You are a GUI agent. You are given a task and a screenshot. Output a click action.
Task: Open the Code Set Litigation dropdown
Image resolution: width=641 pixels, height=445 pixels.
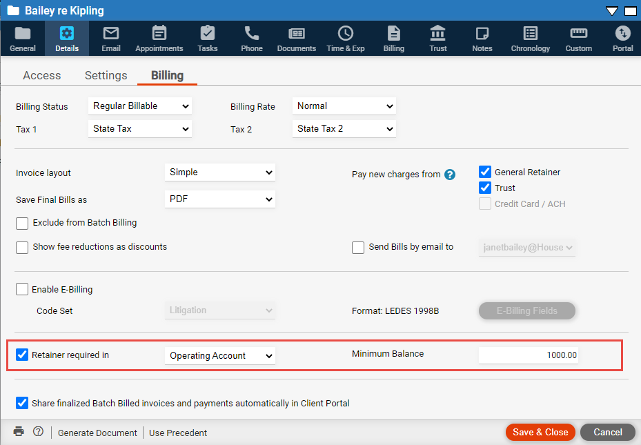220,310
